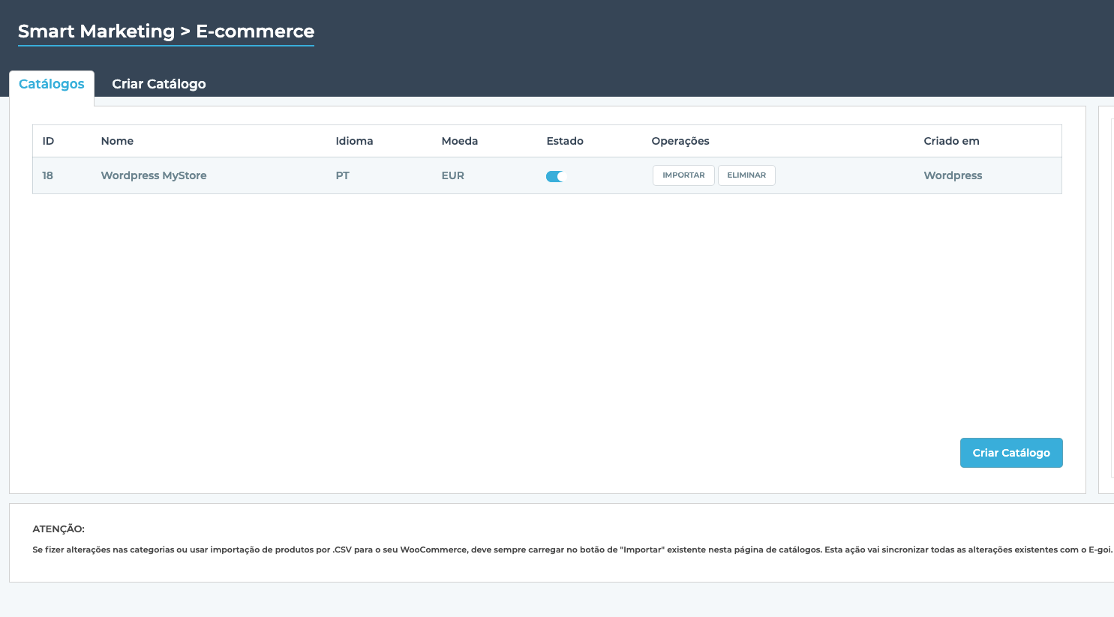Click the Smart Marketing > E-commerce heading
1114x617 pixels.
click(x=166, y=31)
